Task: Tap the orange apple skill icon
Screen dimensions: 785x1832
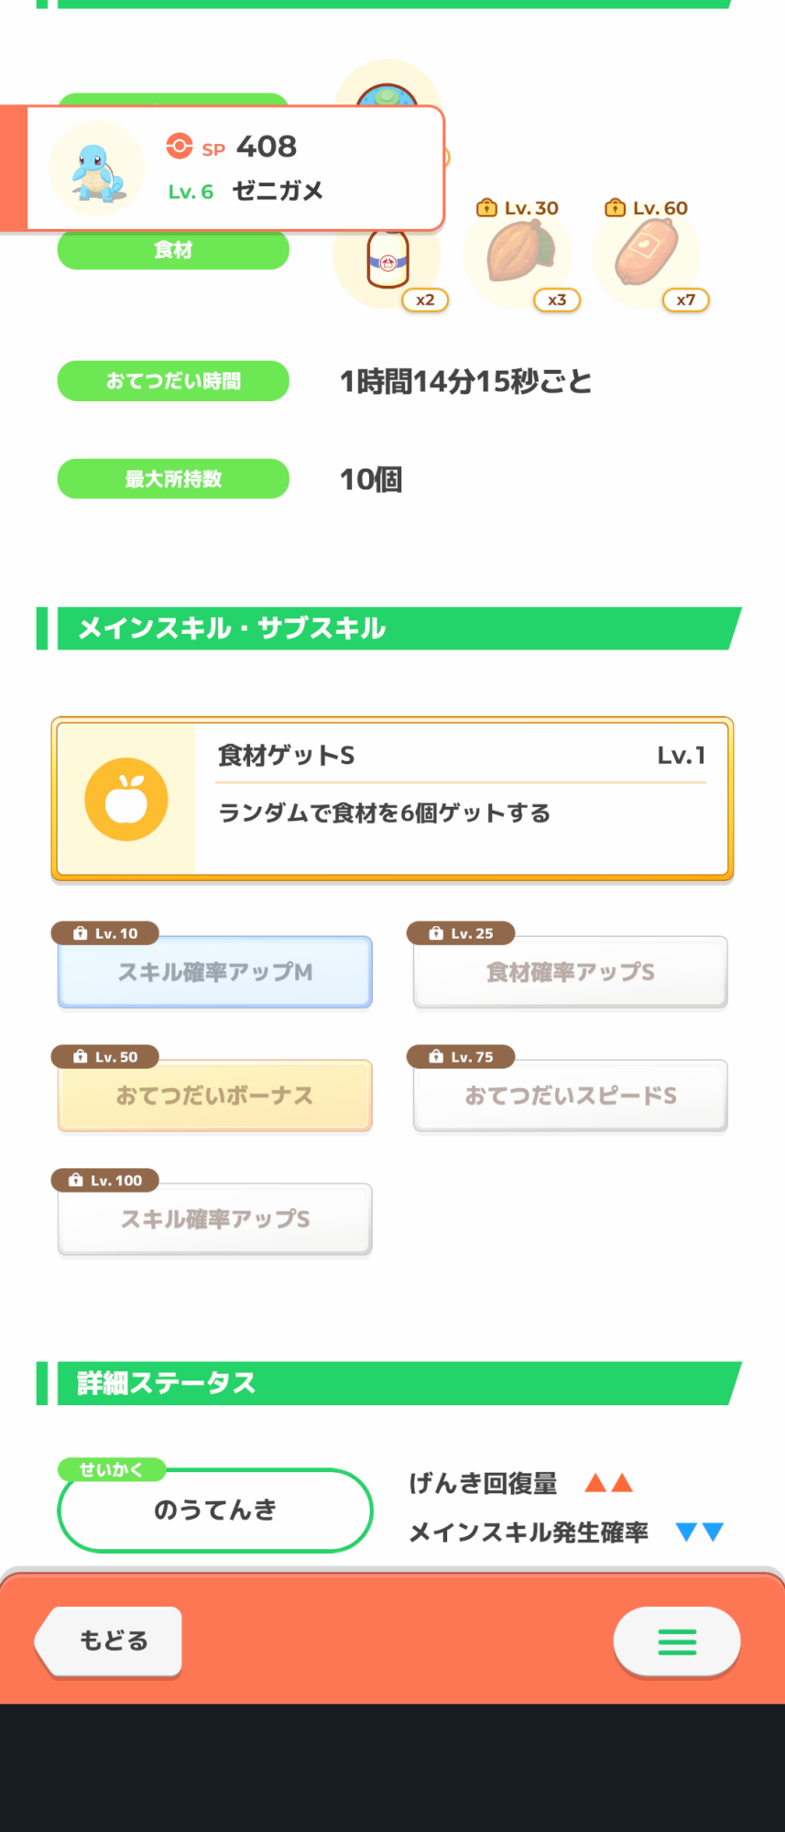Action: 126,800
